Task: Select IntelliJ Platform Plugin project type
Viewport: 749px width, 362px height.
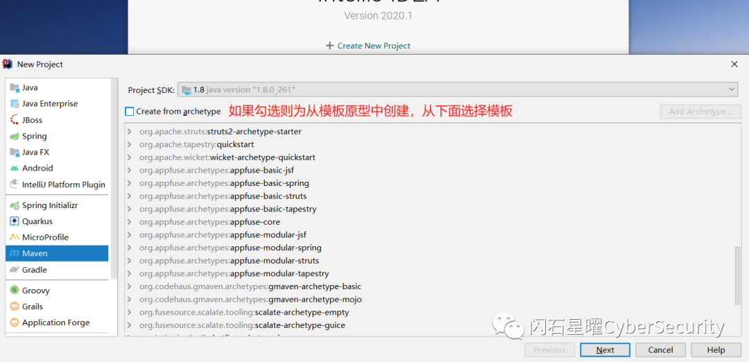Action: (x=57, y=184)
